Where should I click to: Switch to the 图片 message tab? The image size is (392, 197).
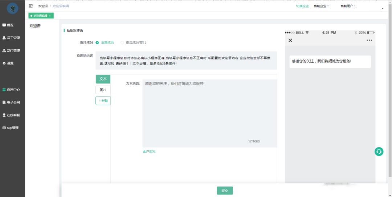[103, 90]
